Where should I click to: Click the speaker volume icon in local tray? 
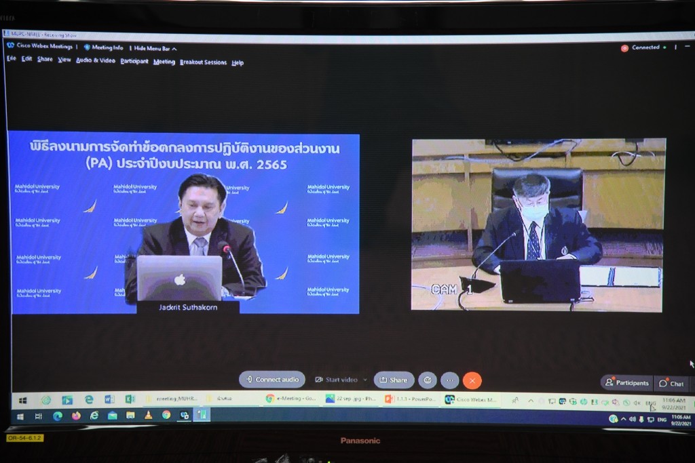pyautogui.click(x=632, y=419)
